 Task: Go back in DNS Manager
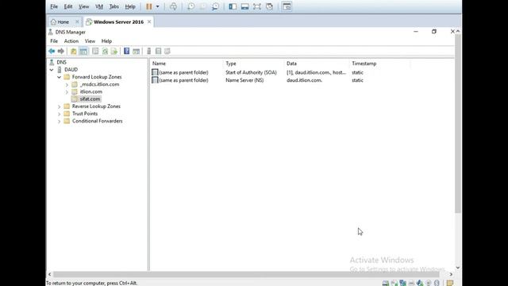(x=52, y=51)
